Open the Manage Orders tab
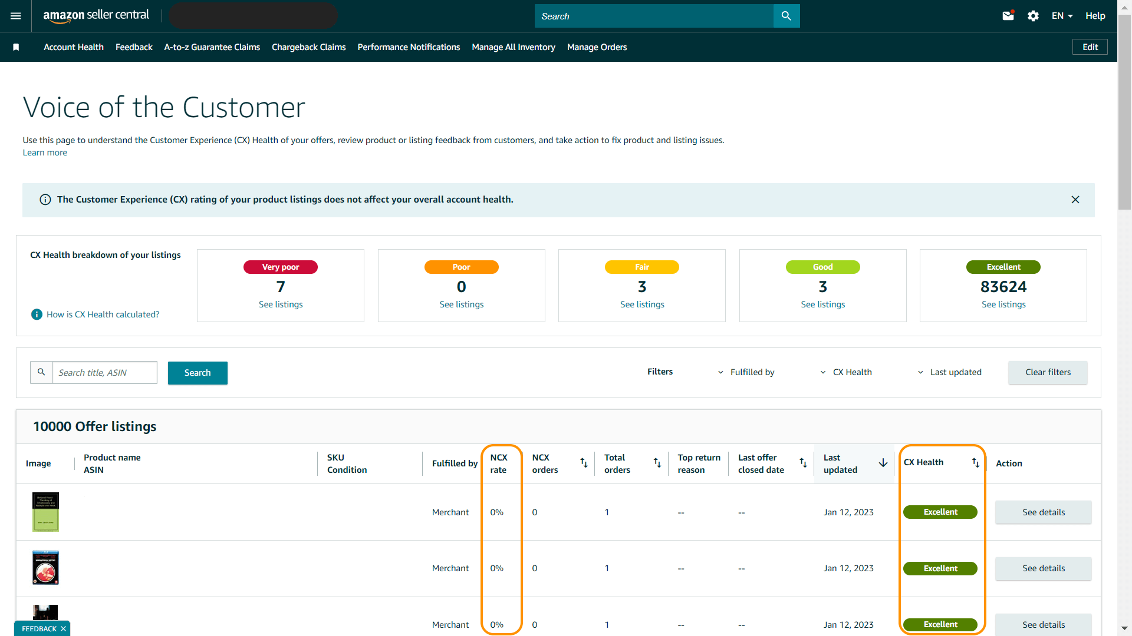This screenshot has height=636, width=1132. [x=597, y=47]
